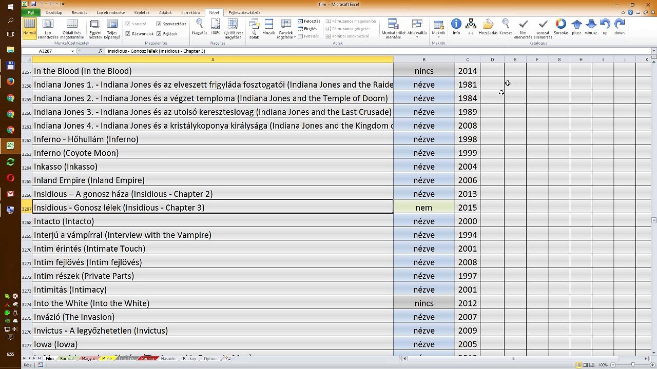Click the Felosztás button
This screenshot has width=657, height=369.
[309, 22]
